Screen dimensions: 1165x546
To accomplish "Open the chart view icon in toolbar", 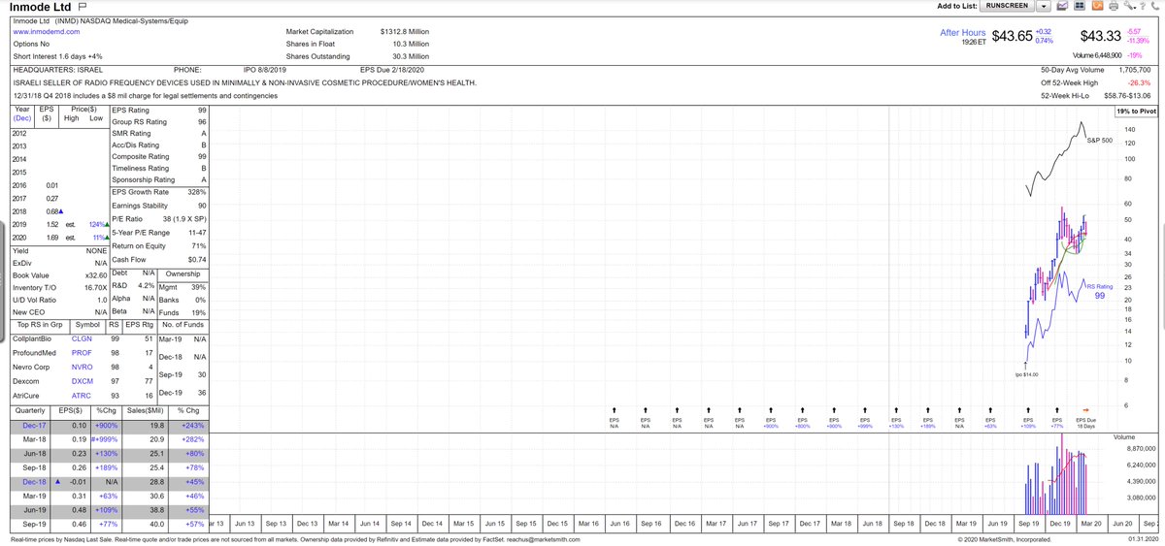I will (x=1062, y=6).
